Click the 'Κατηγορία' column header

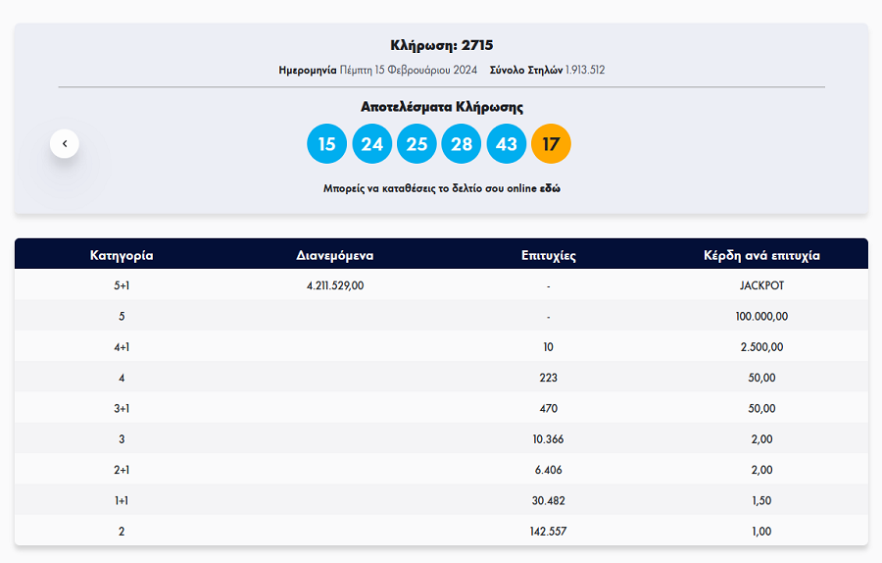tap(122, 255)
